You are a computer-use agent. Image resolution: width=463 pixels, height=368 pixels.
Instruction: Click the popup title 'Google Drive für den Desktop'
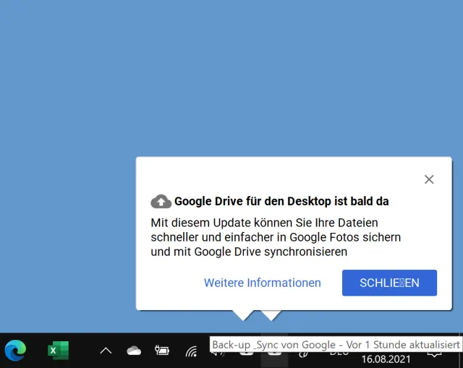click(281, 201)
